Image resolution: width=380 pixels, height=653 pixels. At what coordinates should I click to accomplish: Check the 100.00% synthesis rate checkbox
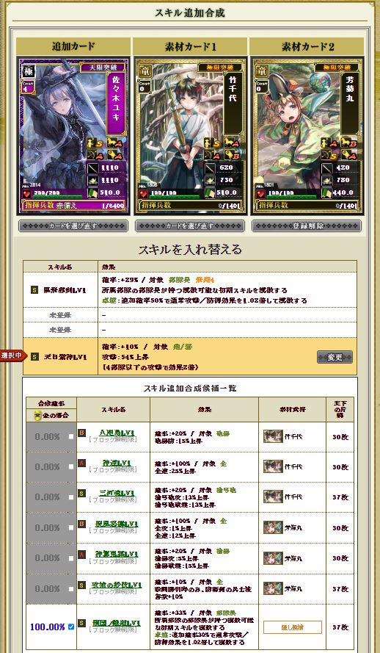pos(71,627)
